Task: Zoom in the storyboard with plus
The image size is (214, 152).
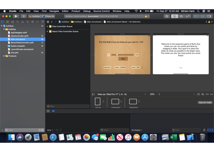Action: [159, 94]
